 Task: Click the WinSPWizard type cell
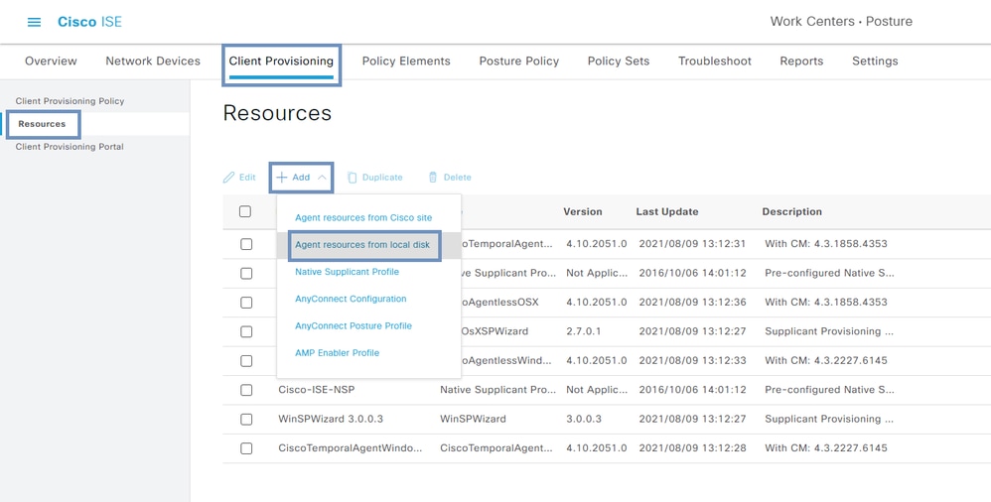[473, 420]
